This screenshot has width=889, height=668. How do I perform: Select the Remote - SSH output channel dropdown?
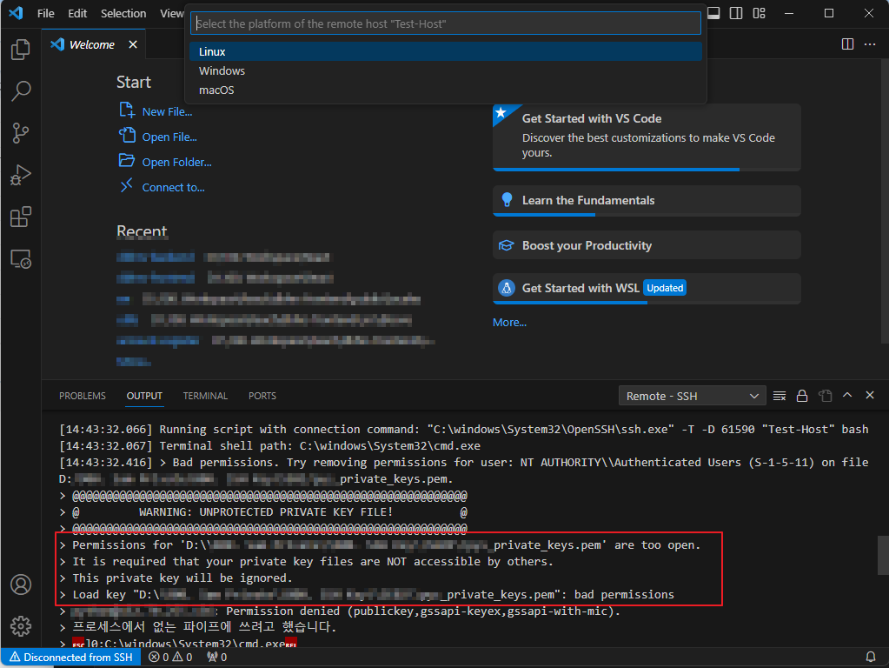[692, 396]
